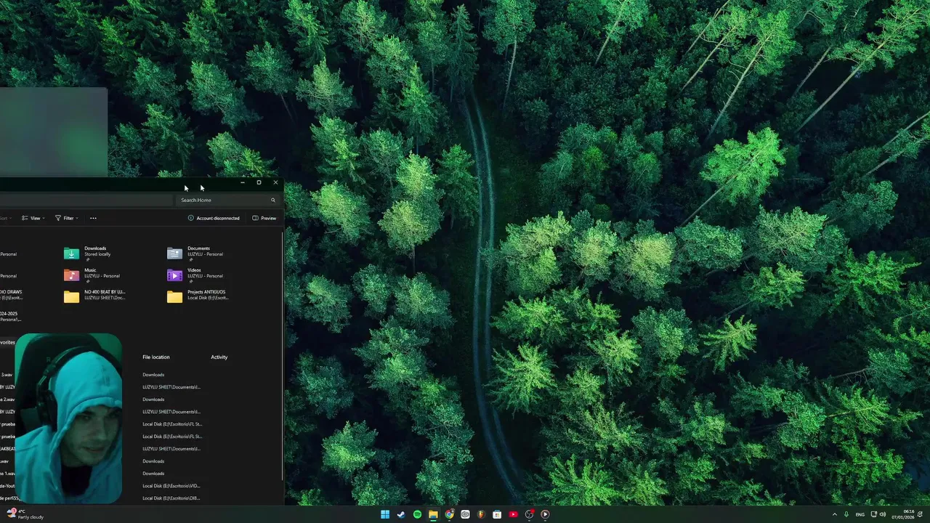Image resolution: width=930 pixels, height=523 pixels.
Task: Click the 'Local Disk (E:)\Escritorio\DIB...' location
Action: click(x=171, y=498)
